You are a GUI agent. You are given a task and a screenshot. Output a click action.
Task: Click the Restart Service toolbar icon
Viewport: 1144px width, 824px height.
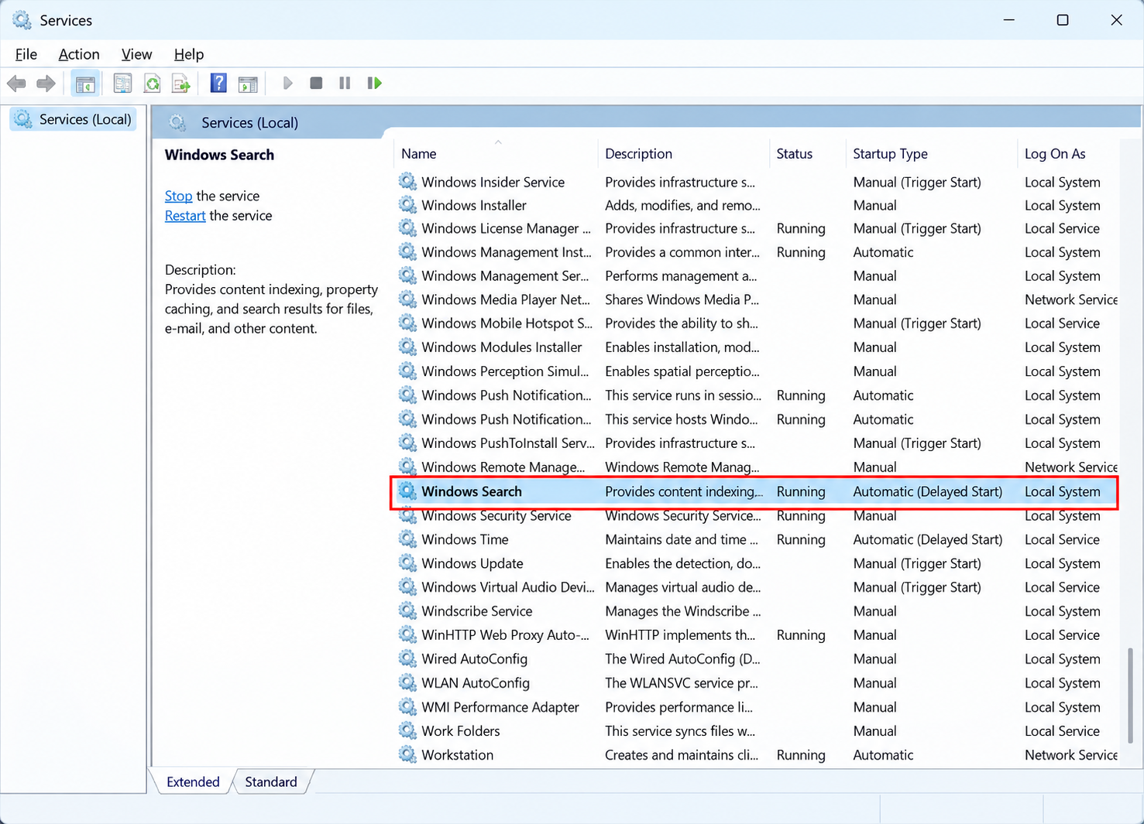tap(375, 83)
